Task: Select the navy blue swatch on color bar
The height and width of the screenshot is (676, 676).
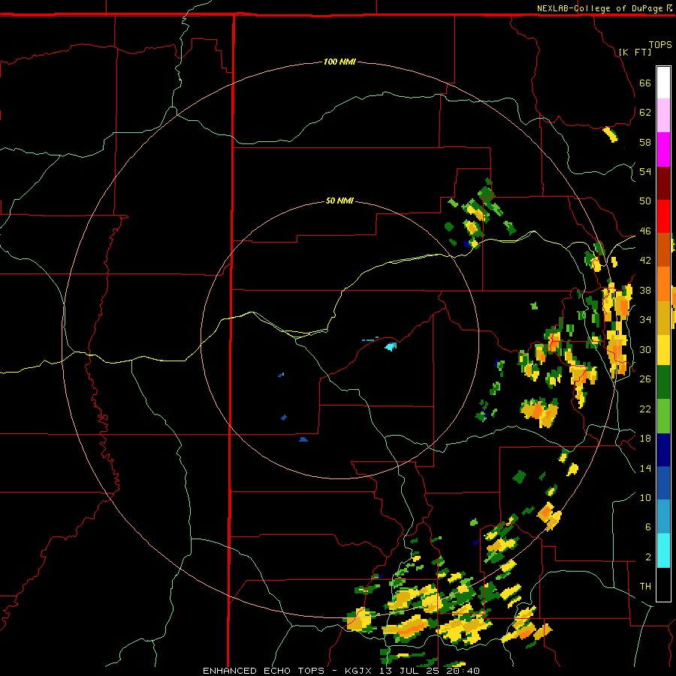Action: coord(663,450)
